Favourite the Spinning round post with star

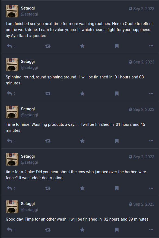point(82,93)
